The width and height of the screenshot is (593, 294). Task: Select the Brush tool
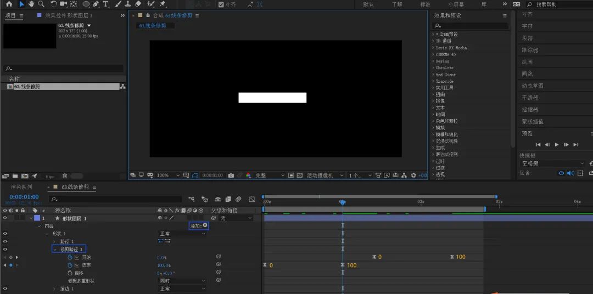coord(119,4)
